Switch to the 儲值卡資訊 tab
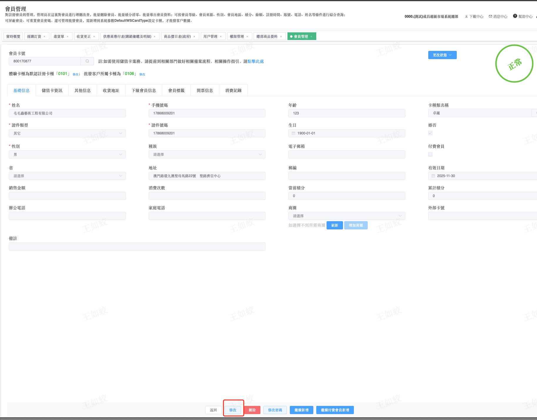The image size is (537, 420). pyautogui.click(x=52, y=90)
